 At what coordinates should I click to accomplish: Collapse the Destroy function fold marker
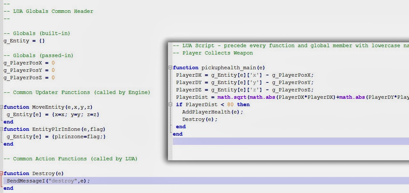[x=2, y=173]
